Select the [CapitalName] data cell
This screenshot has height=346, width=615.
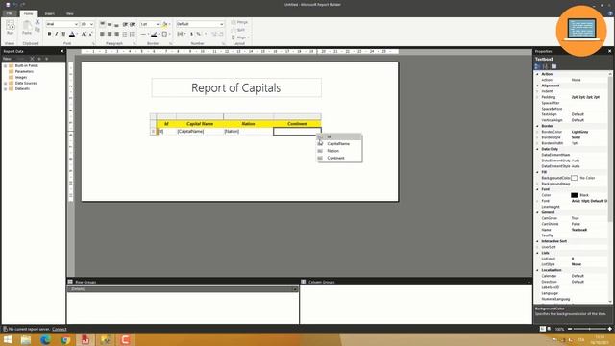click(x=200, y=132)
